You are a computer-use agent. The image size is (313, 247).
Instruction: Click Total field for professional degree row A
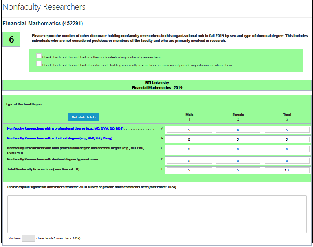click(x=287, y=130)
